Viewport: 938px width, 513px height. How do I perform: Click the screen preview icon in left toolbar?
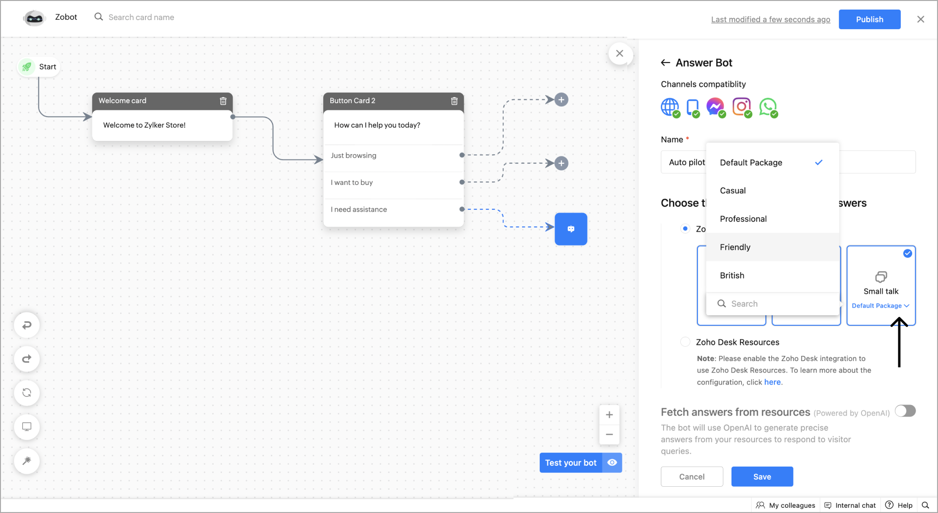pos(27,427)
